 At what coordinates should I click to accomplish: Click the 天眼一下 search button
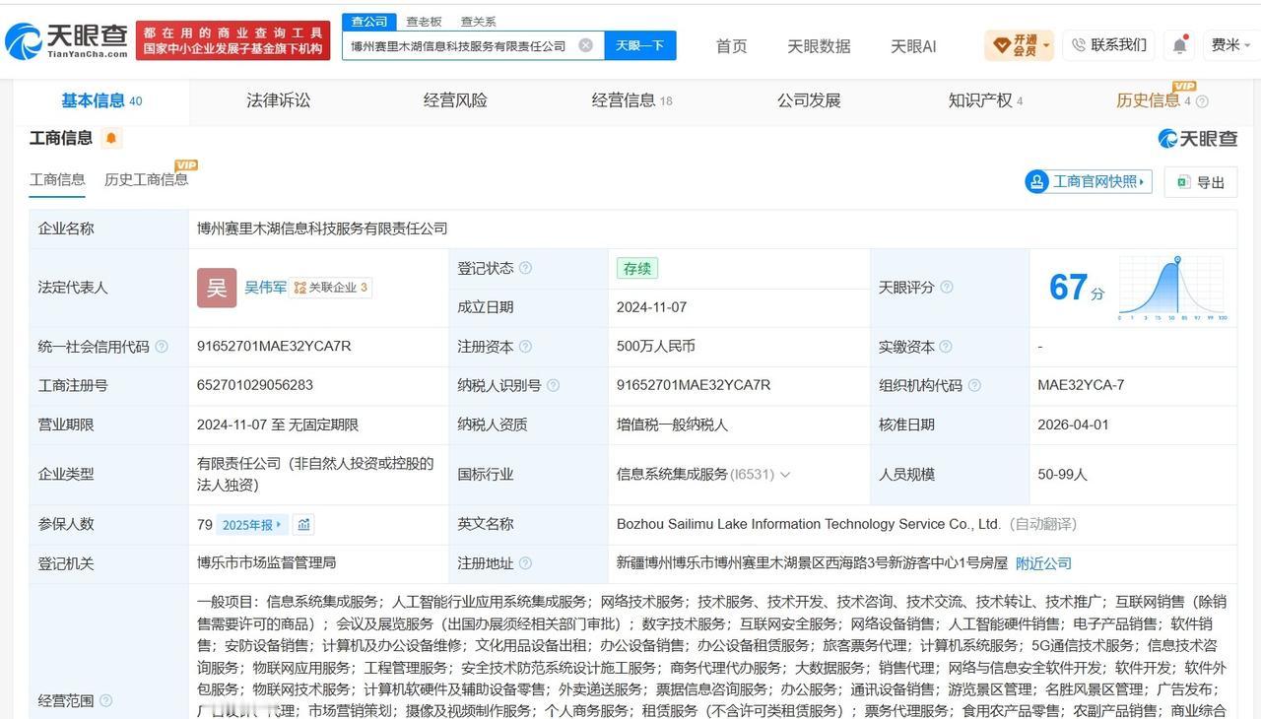click(640, 45)
